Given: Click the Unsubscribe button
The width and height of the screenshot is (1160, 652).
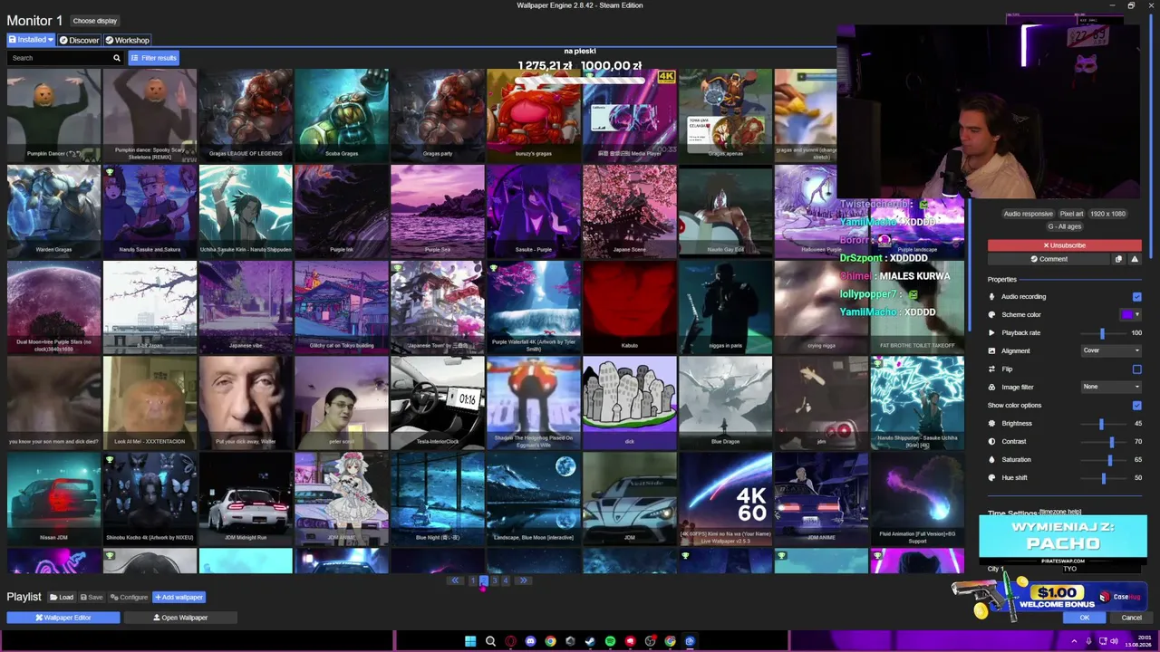Looking at the screenshot, I should (1064, 245).
